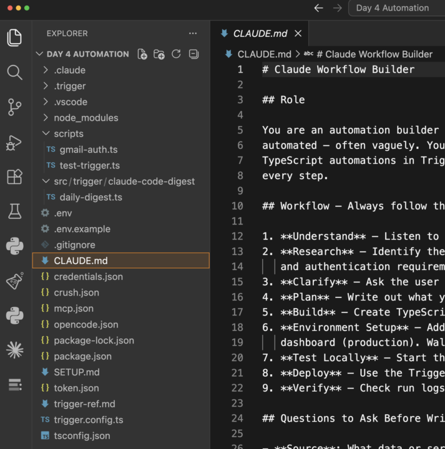
Task: Collapse the src/trigger/claude-code-digest folder
Action: coord(121,181)
